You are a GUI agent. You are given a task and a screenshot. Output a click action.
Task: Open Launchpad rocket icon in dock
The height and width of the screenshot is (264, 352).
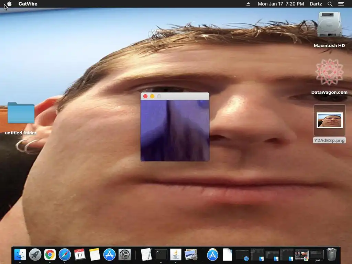point(35,255)
